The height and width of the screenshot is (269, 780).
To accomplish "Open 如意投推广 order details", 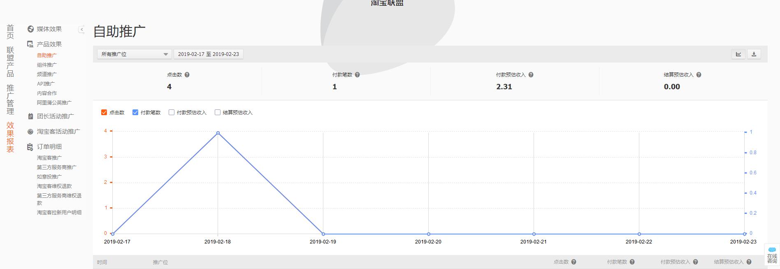I will pos(49,176).
